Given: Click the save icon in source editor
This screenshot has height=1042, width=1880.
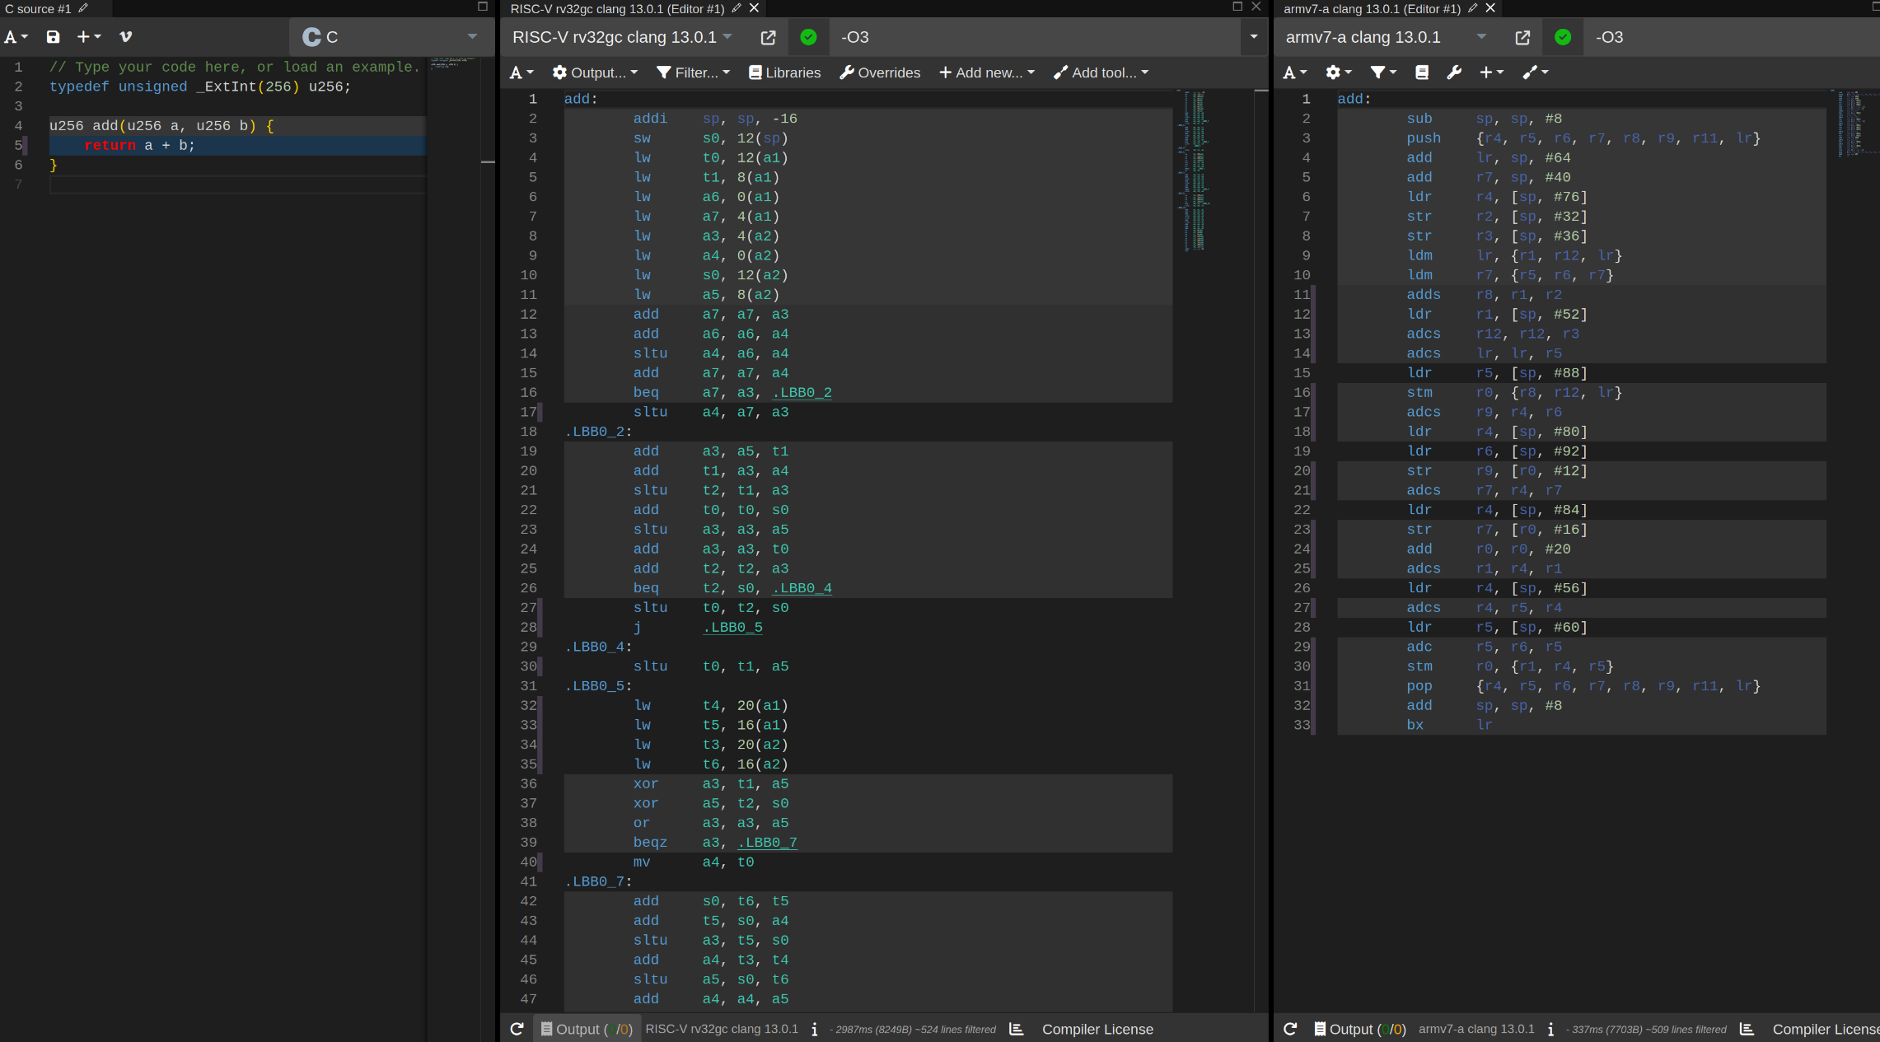Looking at the screenshot, I should click(x=53, y=37).
